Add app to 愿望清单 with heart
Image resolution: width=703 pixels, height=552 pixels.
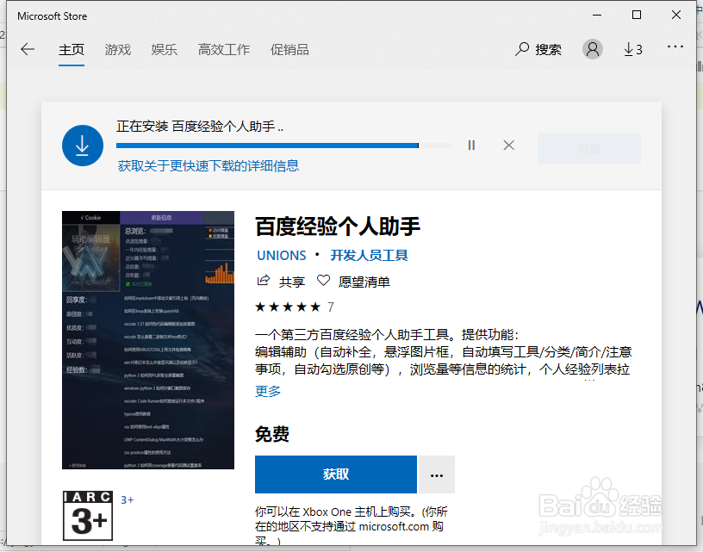point(353,282)
